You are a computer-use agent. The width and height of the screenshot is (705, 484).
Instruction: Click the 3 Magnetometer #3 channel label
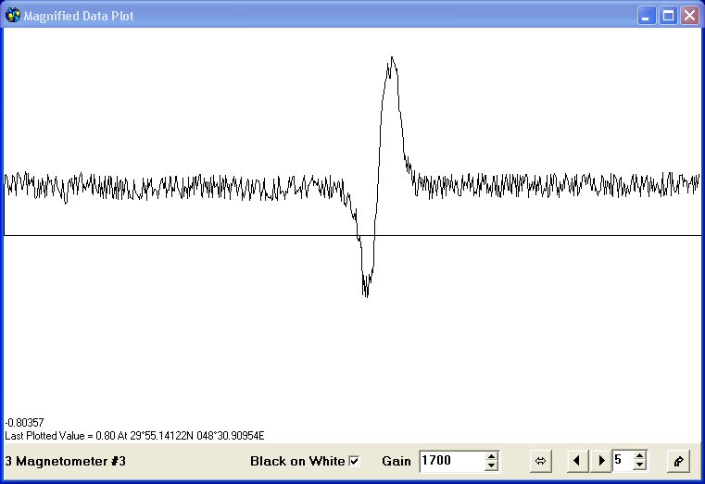[x=66, y=461]
